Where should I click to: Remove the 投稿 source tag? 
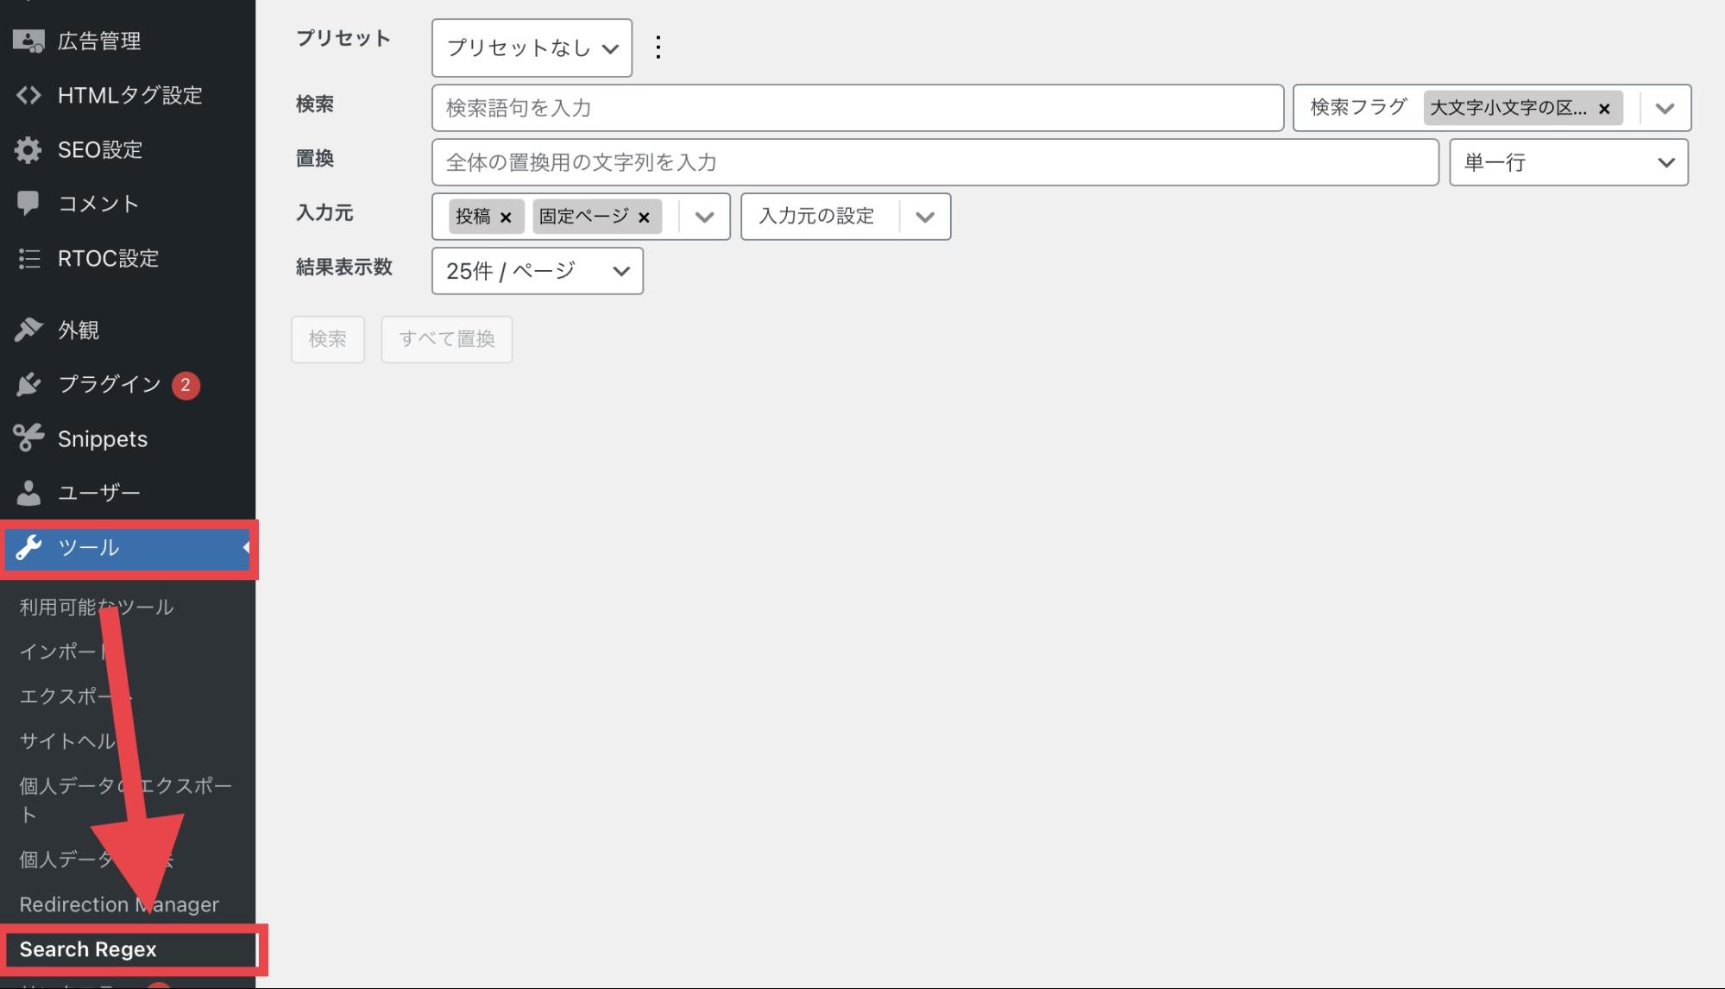507,217
